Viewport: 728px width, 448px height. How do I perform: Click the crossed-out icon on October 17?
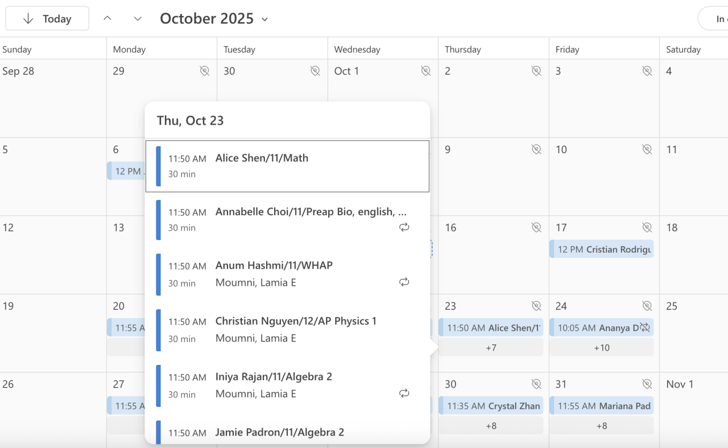pyautogui.click(x=647, y=228)
